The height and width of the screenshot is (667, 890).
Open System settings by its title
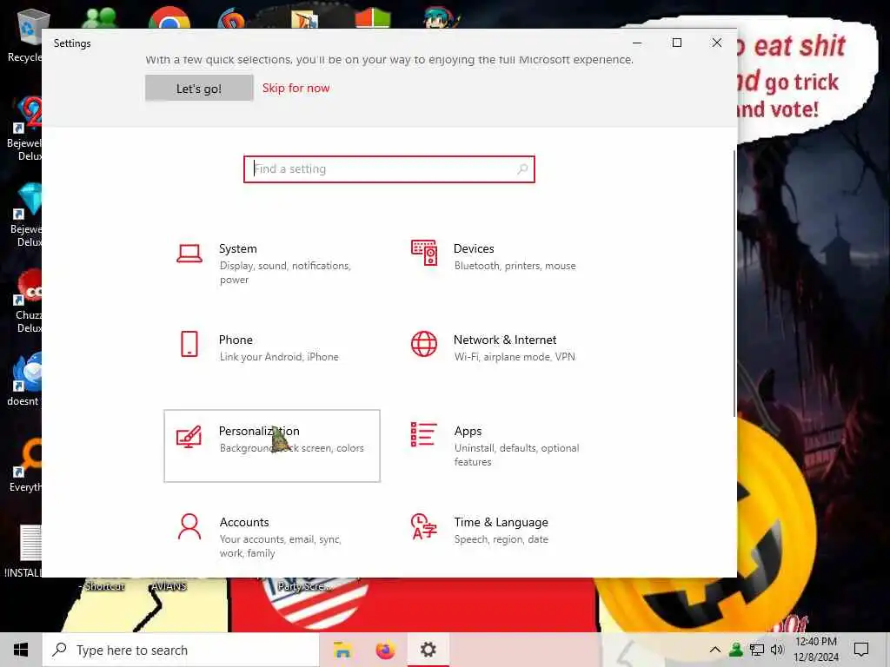[x=238, y=248]
